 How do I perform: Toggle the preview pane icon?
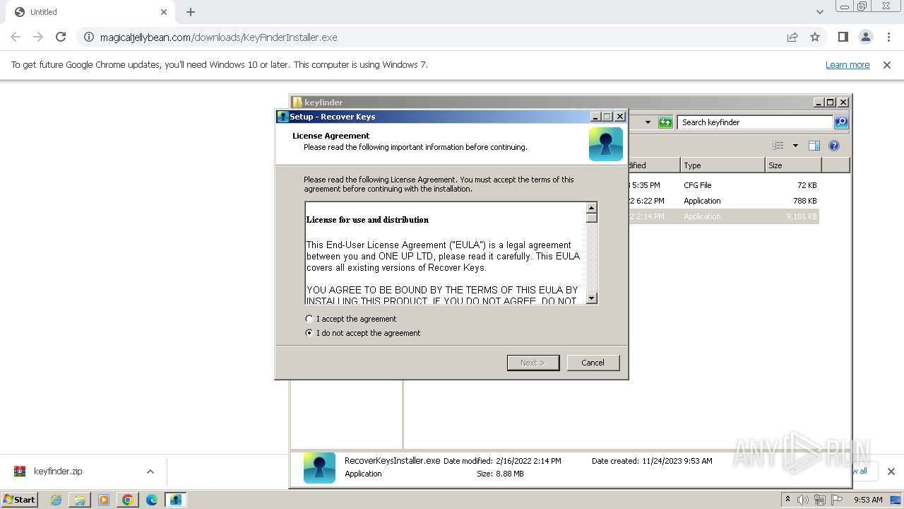tap(814, 146)
